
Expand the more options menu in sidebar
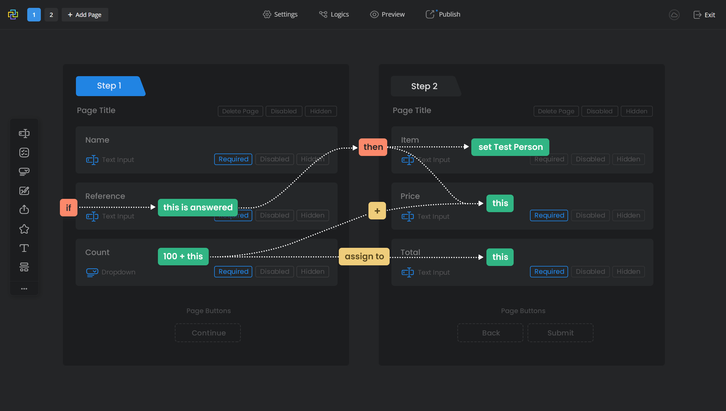24,288
